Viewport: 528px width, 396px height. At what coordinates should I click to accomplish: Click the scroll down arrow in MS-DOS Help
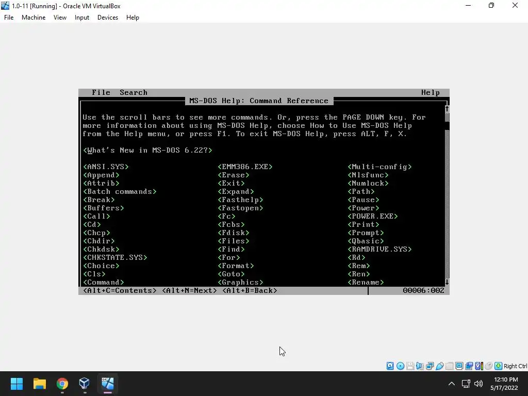point(447,282)
